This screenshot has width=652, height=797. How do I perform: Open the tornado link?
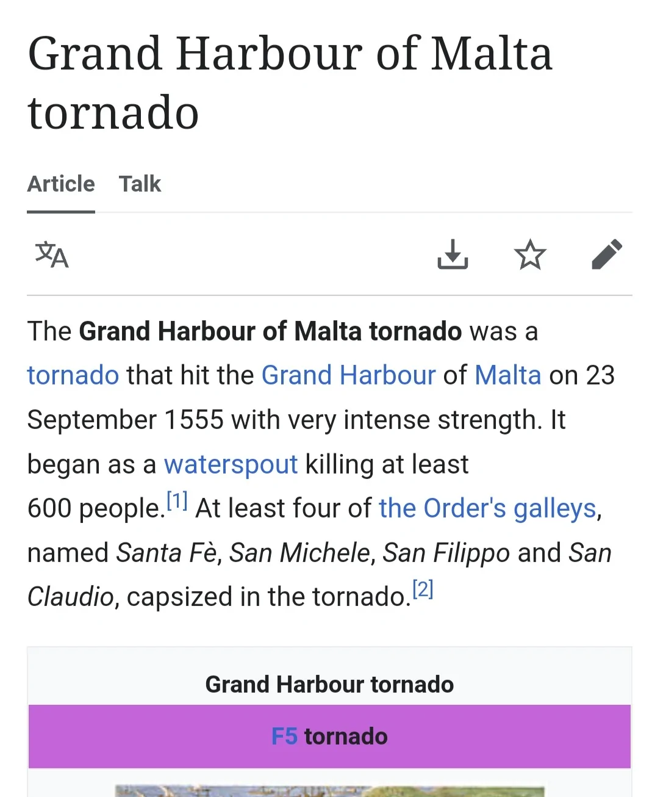[73, 375]
